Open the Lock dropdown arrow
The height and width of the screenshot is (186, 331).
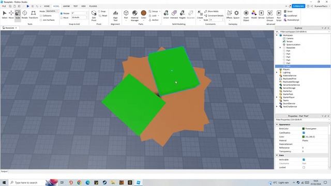coord(159,16)
